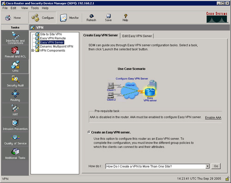Expand the VPN Components tree node
Image resolution: width=231 pixels, height=183 pixels.
coord(33,50)
